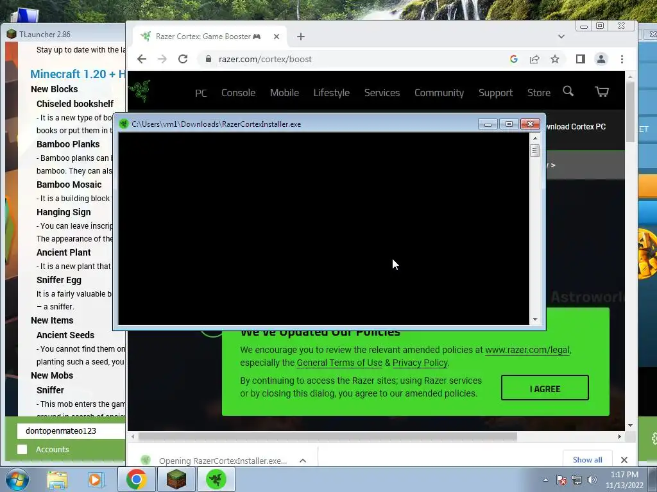Go back in Chrome browser

[x=142, y=59]
